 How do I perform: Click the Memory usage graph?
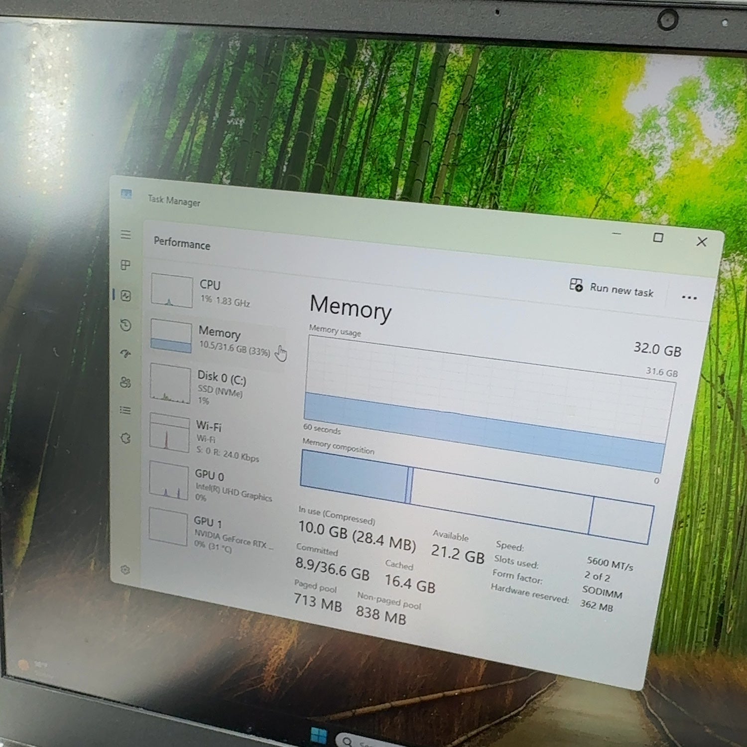click(490, 404)
